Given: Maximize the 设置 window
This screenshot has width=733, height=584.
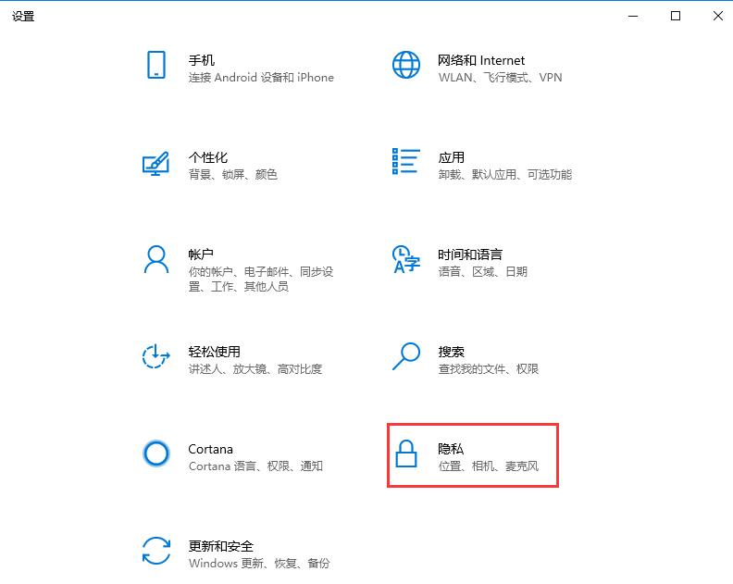Looking at the screenshot, I should click(676, 17).
